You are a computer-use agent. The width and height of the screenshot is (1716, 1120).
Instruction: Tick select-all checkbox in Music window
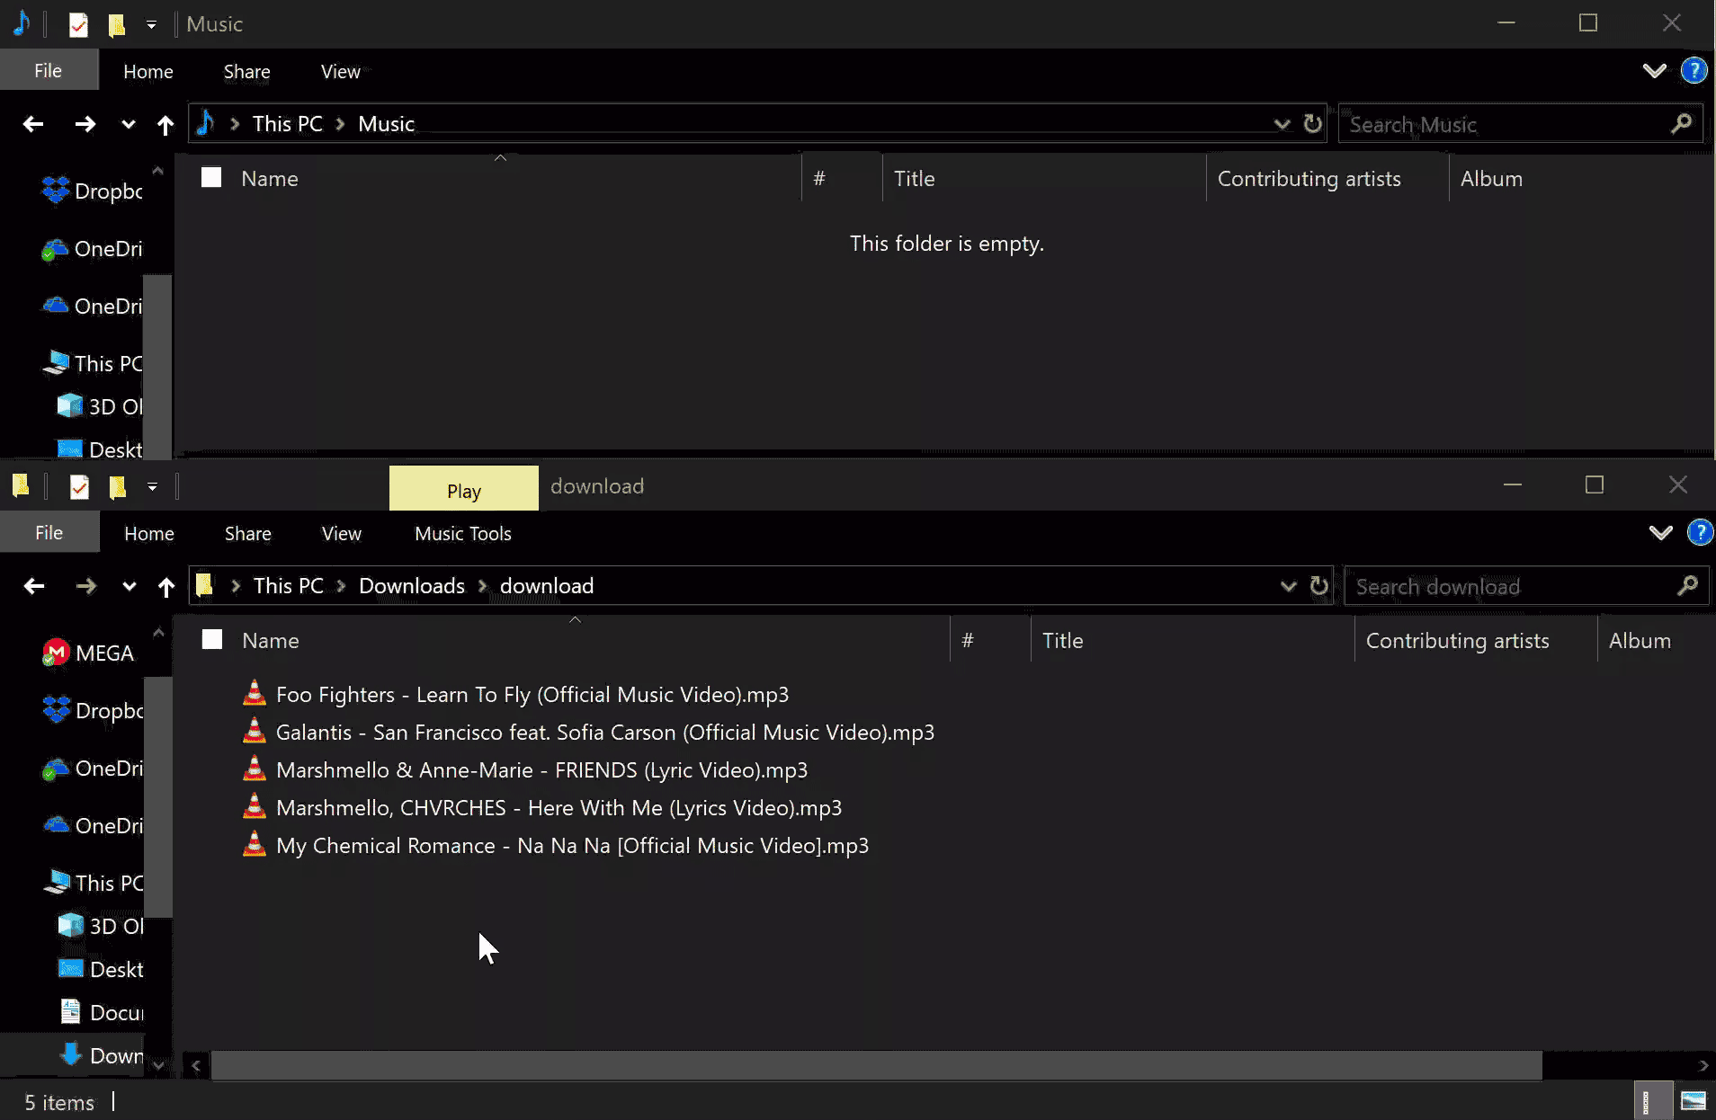pyautogui.click(x=211, y=178)
